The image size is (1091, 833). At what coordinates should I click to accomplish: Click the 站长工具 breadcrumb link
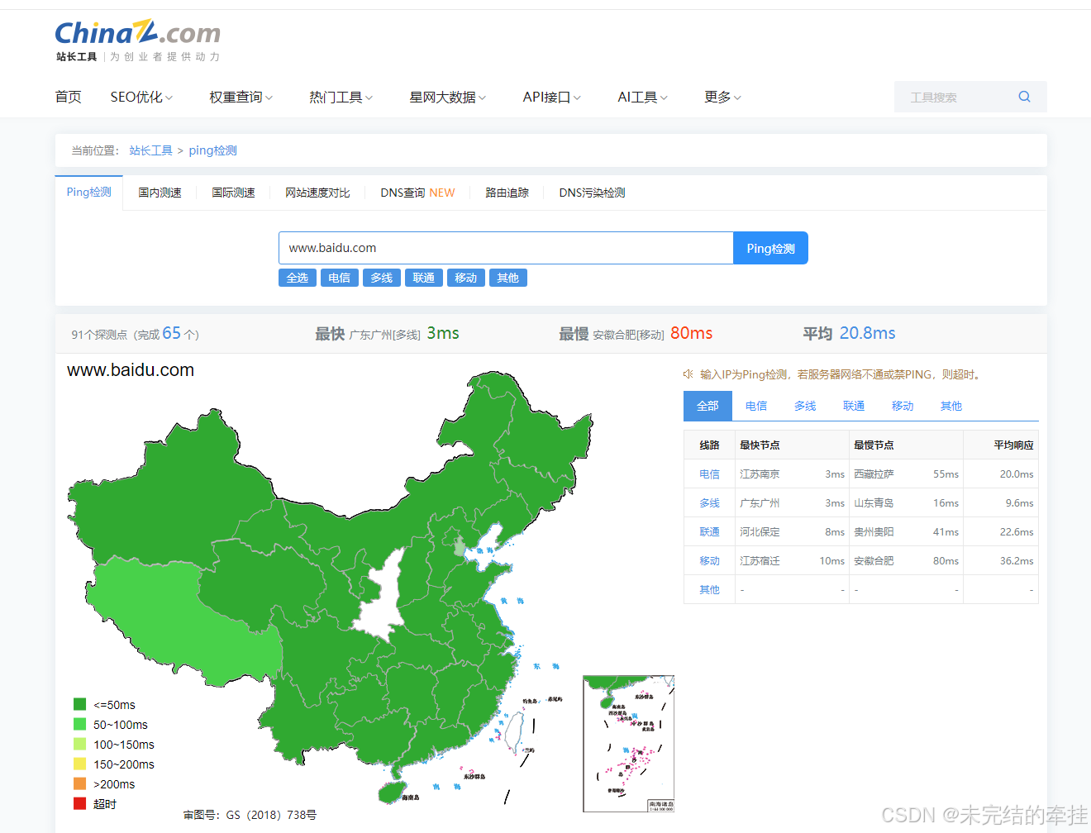click(150, 150)
